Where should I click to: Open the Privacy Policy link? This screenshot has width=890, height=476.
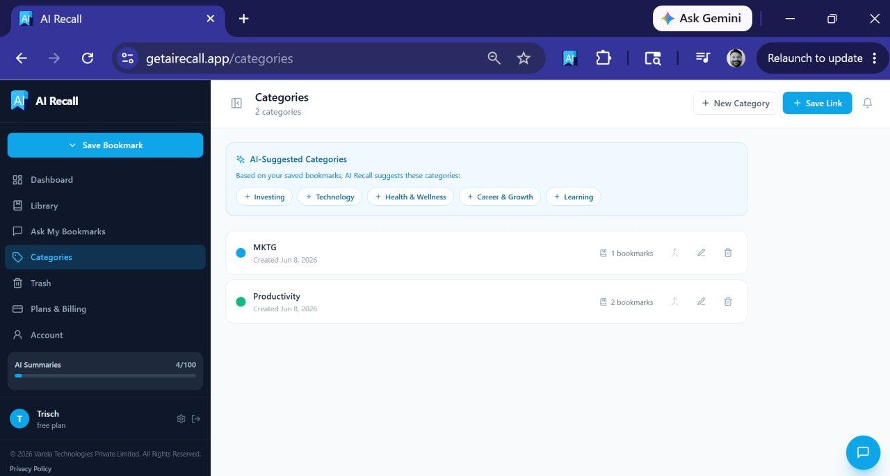click(31, 469)
